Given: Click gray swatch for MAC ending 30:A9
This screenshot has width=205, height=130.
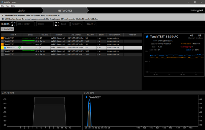Looking at the screenshot, I should [x=2, y=51].
